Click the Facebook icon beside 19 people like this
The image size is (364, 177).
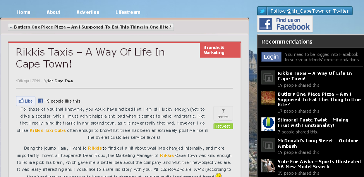[x=40, y=101]
